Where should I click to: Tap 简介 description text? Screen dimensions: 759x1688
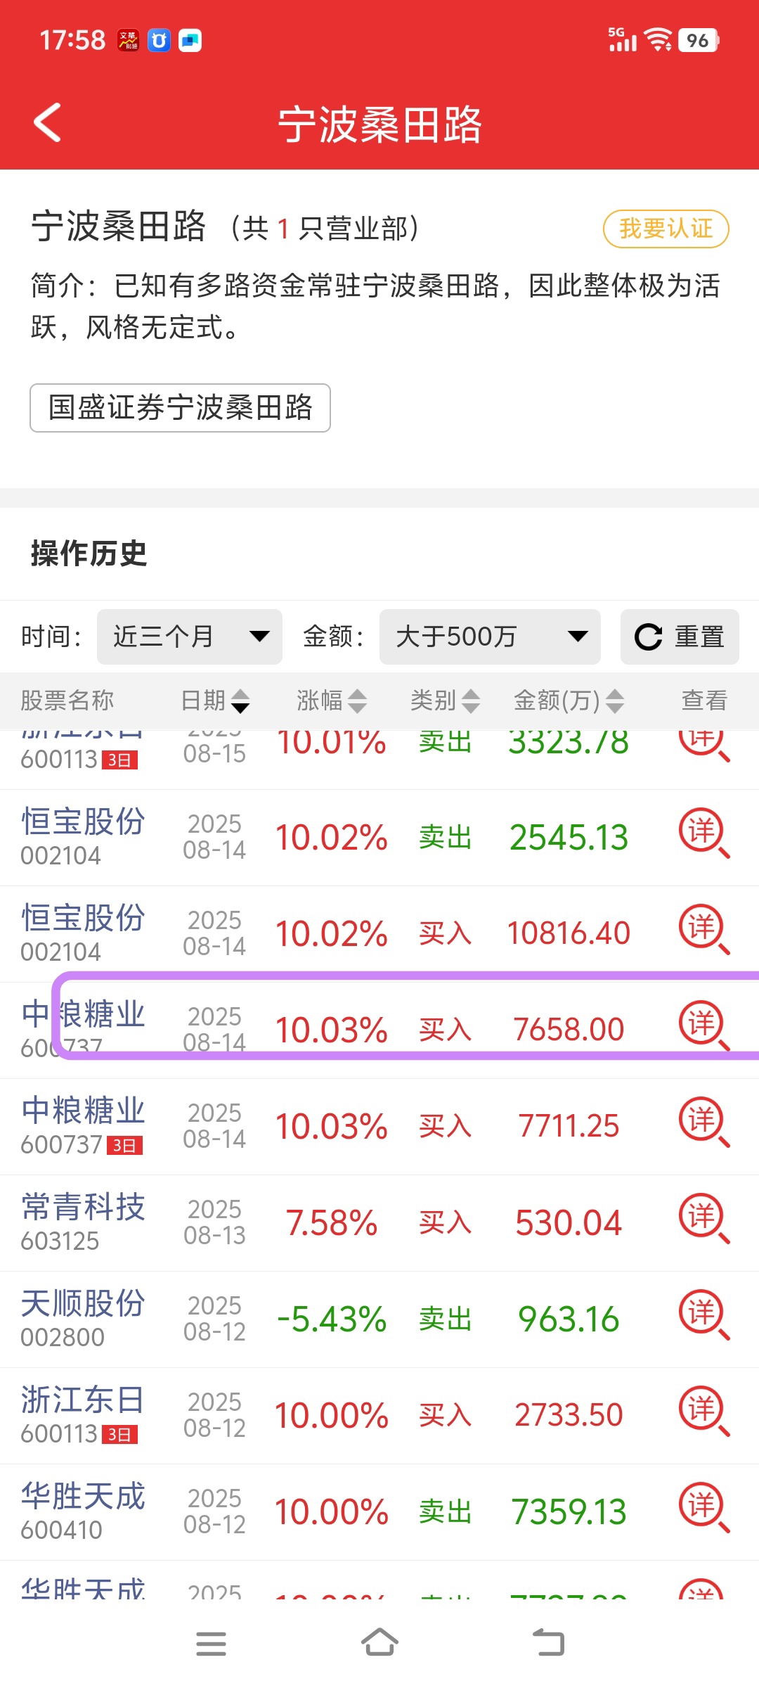[375, 306]
